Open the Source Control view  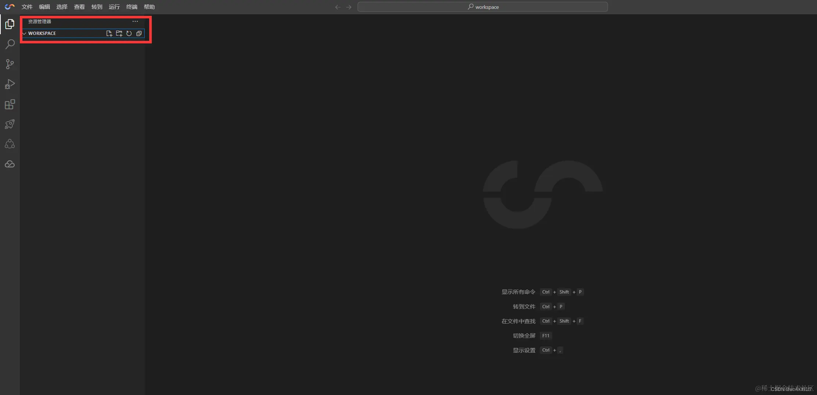point(10,64)
